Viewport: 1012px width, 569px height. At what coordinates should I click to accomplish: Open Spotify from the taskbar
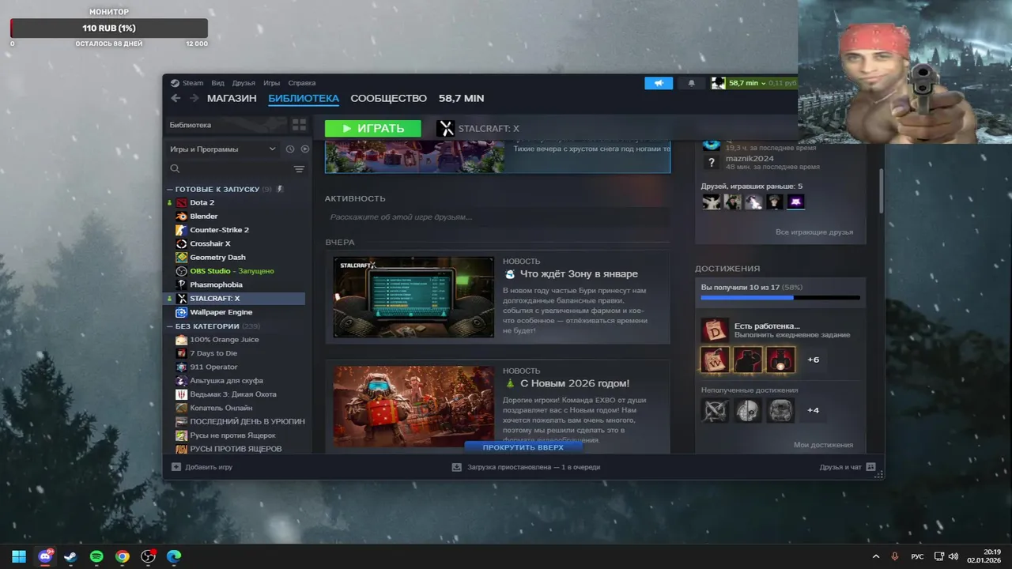pyautogui.click(x=96, y=556)
